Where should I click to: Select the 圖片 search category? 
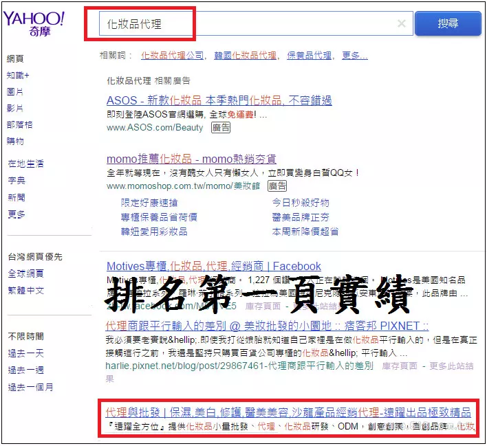click(x=15, y=92)
